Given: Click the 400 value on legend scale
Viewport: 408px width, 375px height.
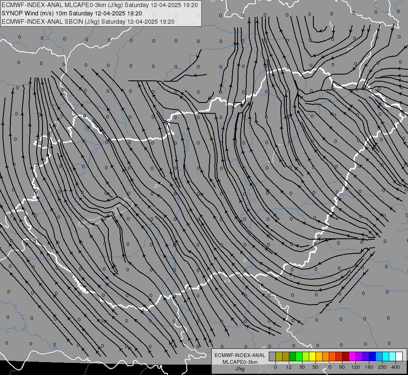Looking at the screenshot, I should [x=395, y=367].
